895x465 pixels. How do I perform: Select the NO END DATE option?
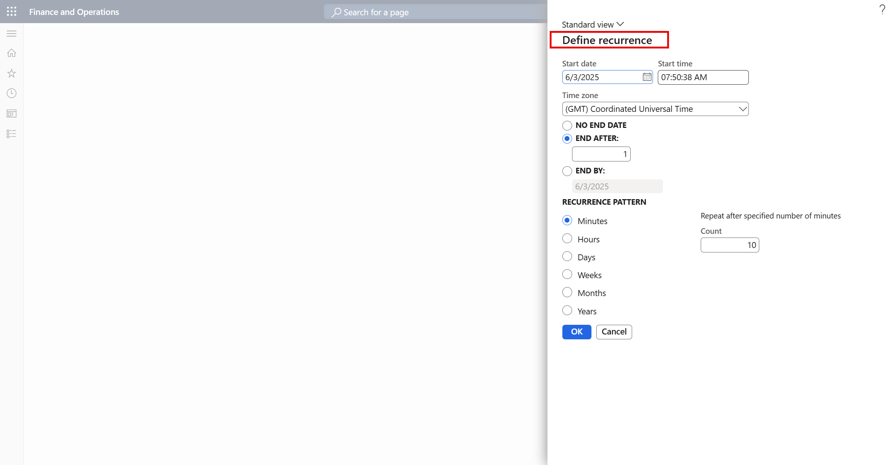[567, 125]
